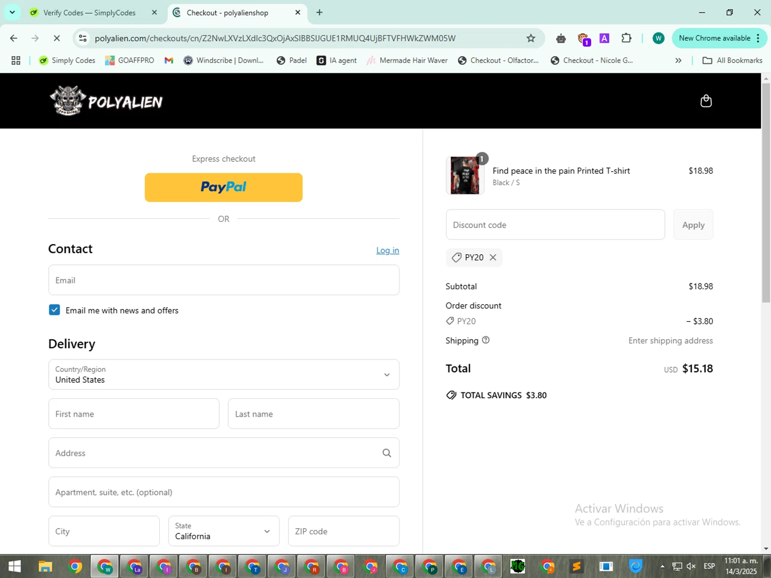This screenshot has height=578, width=771.
Task: Open the All Bookmarks folder
Action: (732, 61)
